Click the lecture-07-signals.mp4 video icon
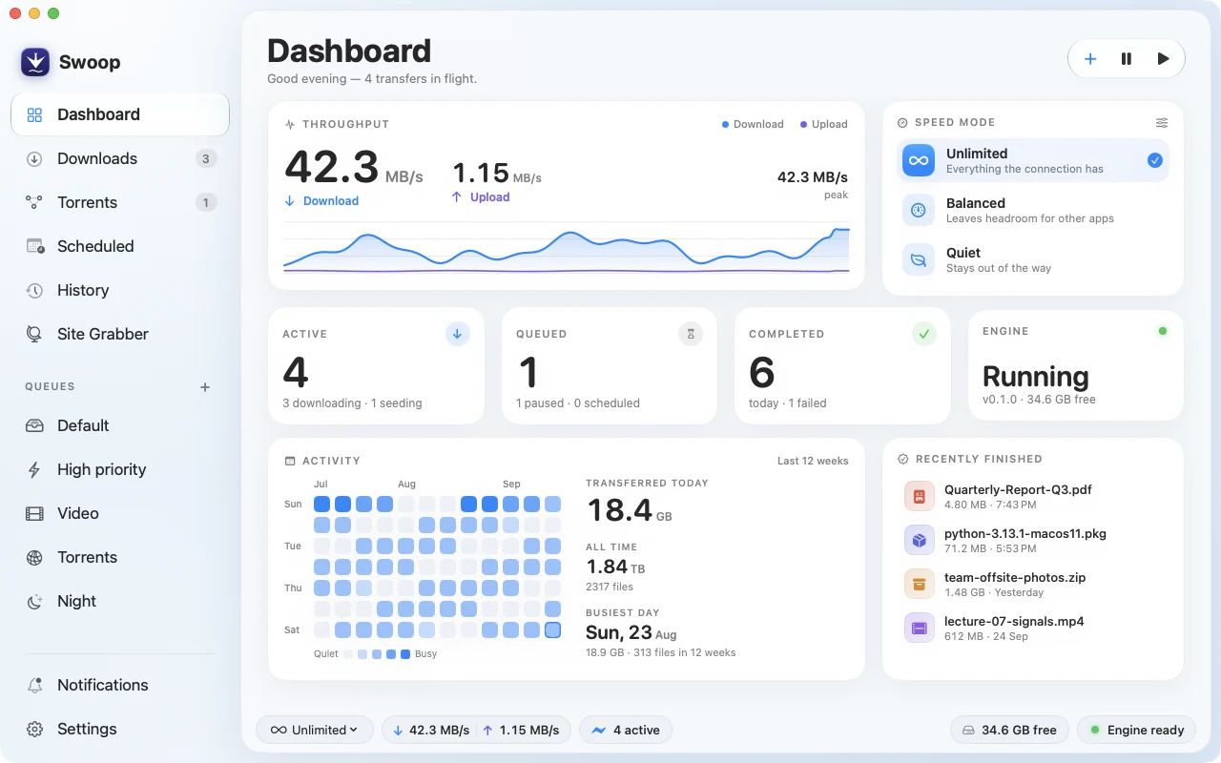The height and width of the screenshot is (763, 1221). pyautogui.click(x=920, y=628)
